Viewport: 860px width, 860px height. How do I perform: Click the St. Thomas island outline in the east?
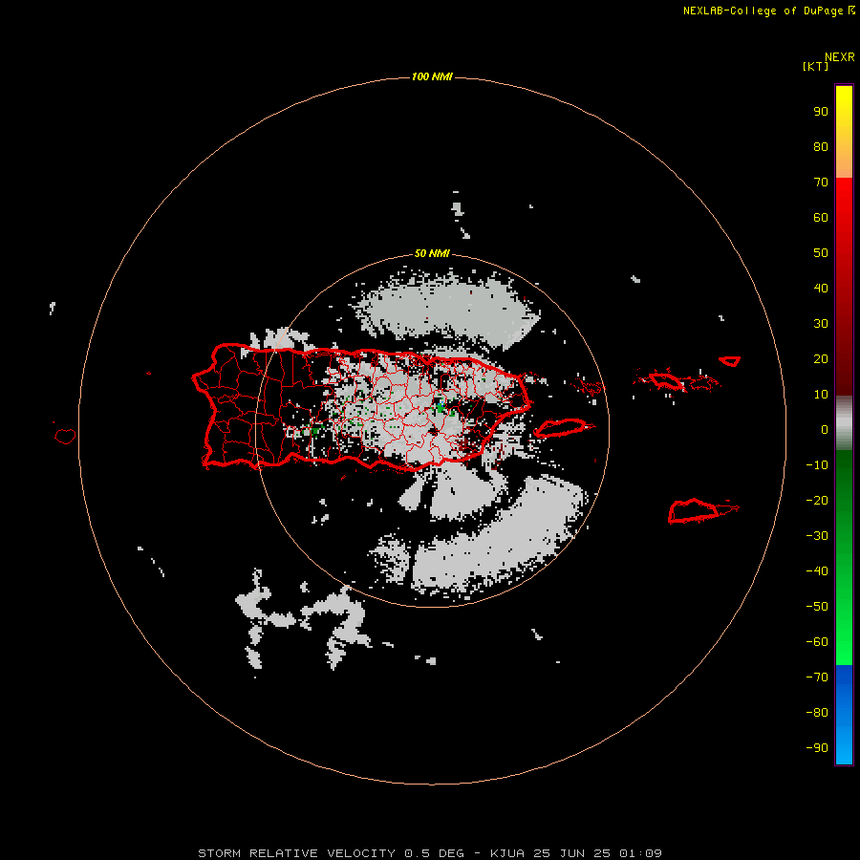pyautogui.click(x=666, y=380)
